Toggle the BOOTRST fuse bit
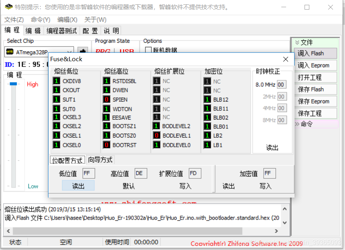 point(106,145)
